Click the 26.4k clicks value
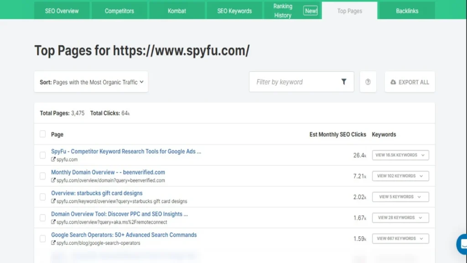 coord(360,155)
